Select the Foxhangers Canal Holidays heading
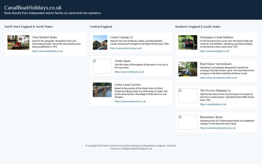 (217, 37)
